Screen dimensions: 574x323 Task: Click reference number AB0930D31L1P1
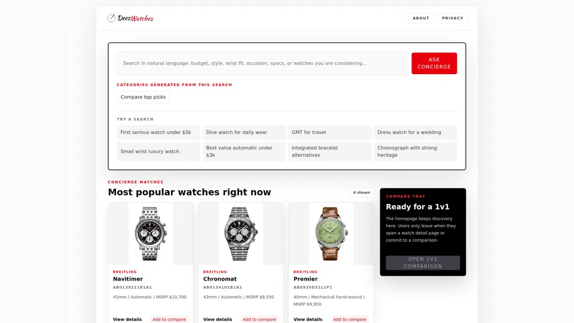(x=313, y=288)
